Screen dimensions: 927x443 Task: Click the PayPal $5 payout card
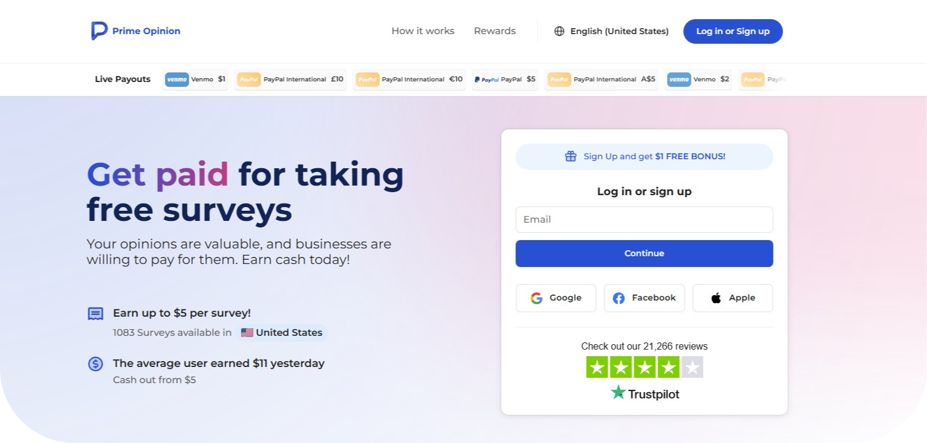pyautogui.click(x=505, y=80)
